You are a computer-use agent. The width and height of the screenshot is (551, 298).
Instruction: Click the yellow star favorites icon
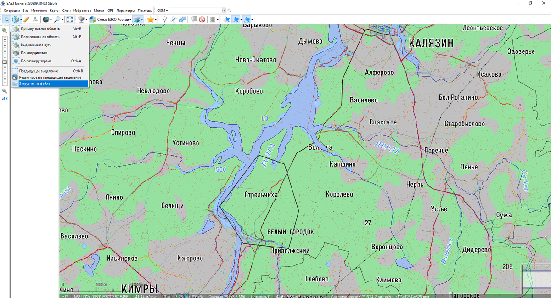click(150, 19)
